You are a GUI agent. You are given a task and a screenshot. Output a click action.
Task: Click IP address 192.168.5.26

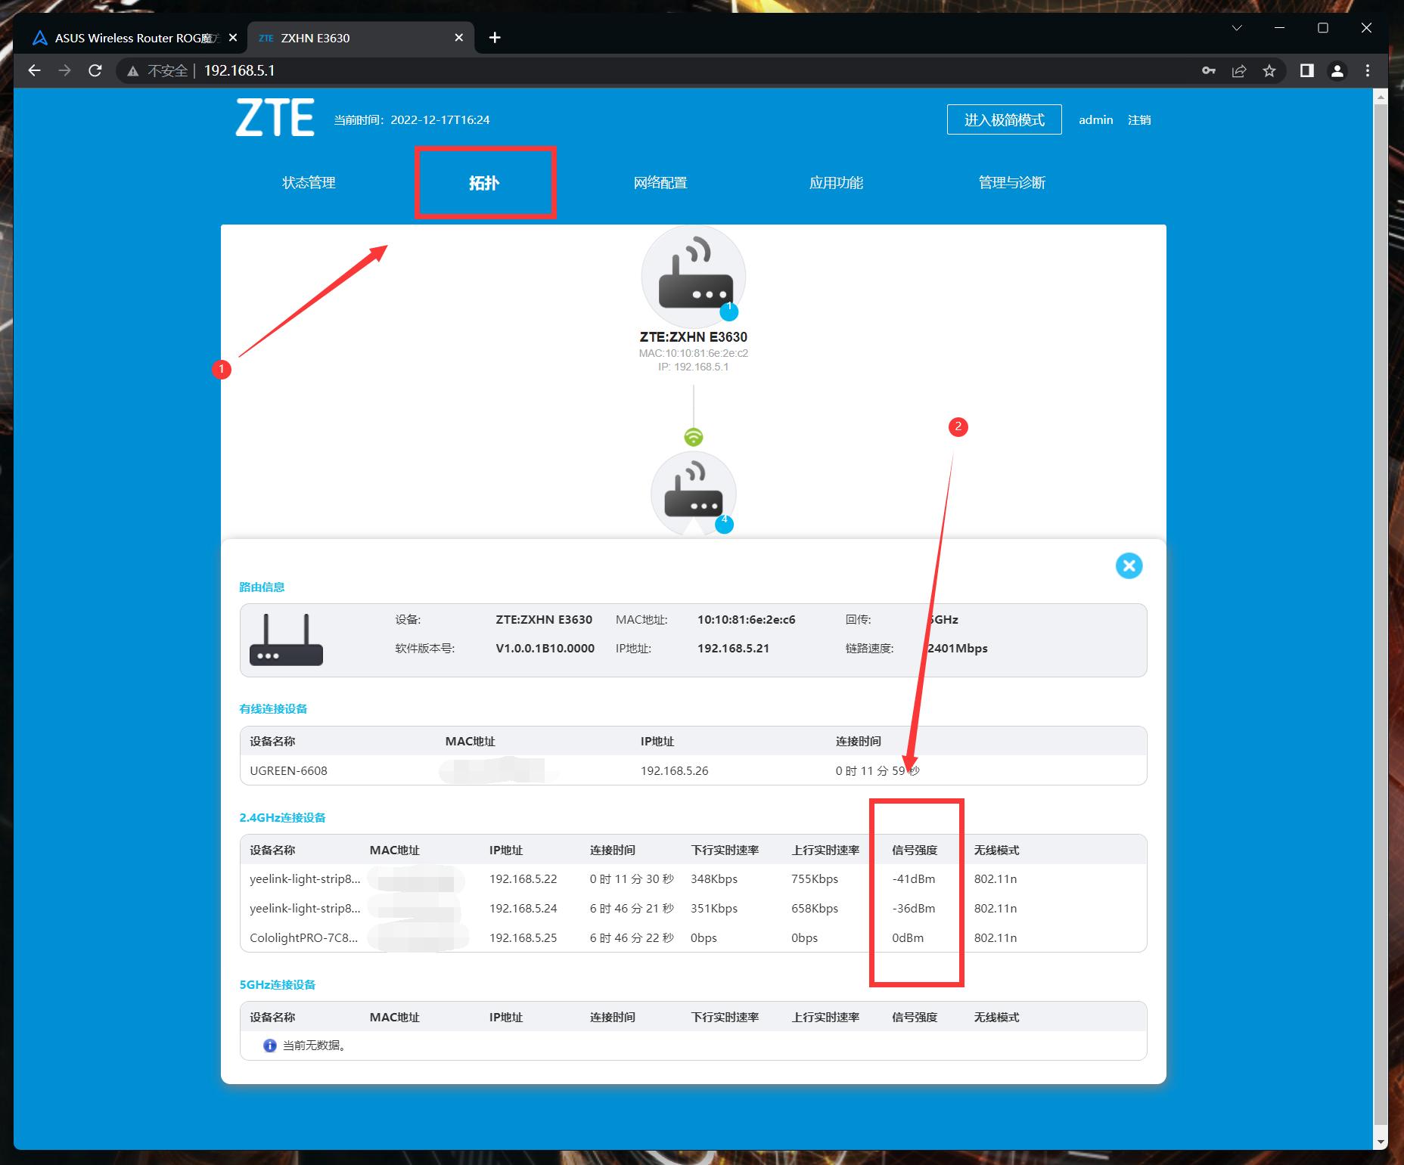click(x=675, y=771)
